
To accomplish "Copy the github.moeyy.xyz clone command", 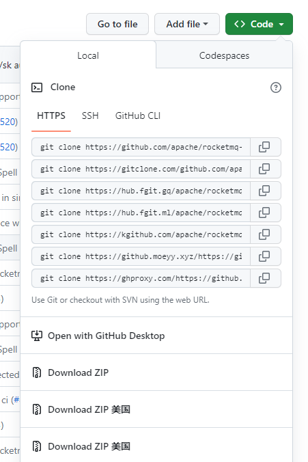I will 265,256.
